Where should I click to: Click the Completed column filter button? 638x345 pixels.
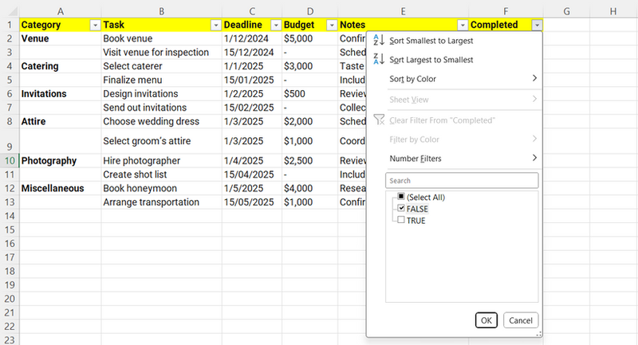(x=537, y=25)
